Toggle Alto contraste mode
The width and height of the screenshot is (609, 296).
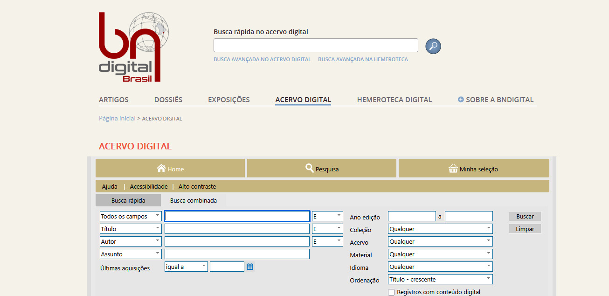pyautogui.click(x=197, y=186)
